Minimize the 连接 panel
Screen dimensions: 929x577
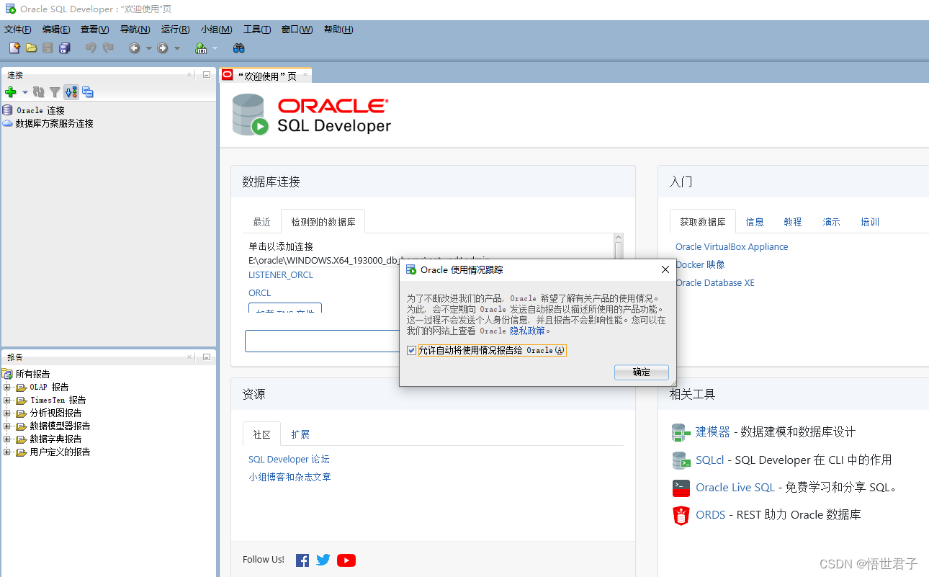pyautogui.click(x=206, y=74)
